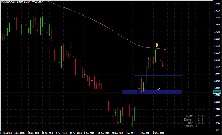Click the 24 Sep 2010 date label

[6, 133]
